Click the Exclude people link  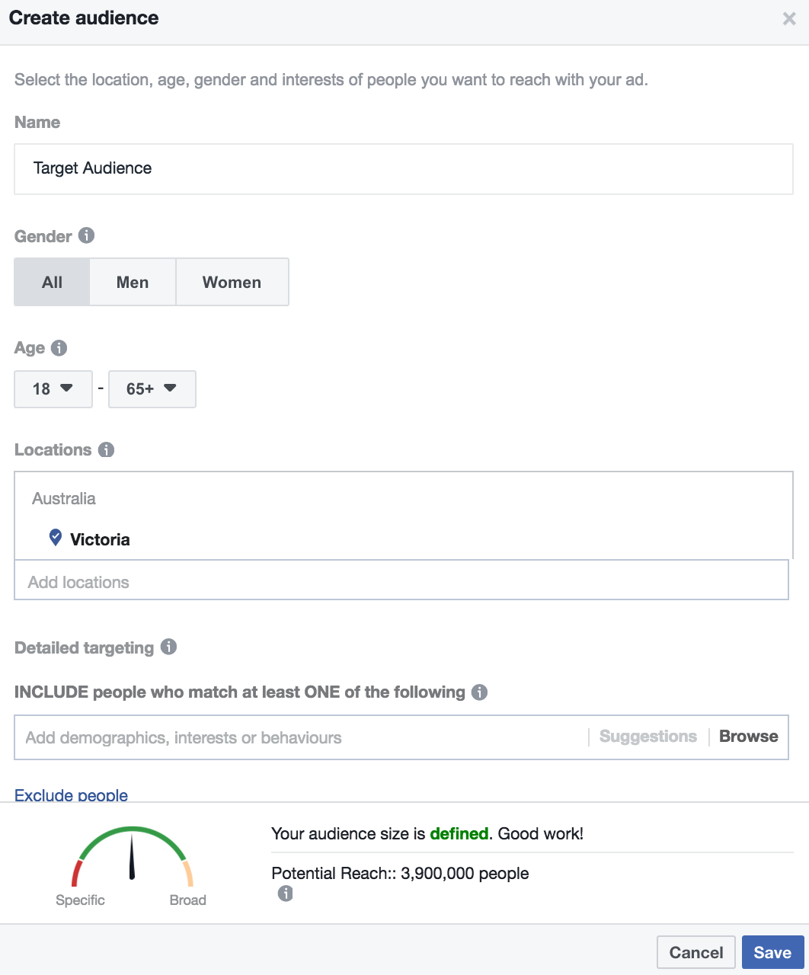pyautogui.click(x=71, y=794)
